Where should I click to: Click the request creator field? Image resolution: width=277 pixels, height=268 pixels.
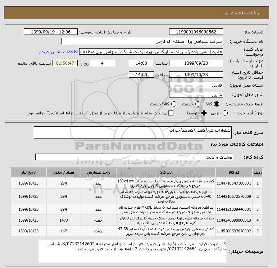(x=151, y=52)
